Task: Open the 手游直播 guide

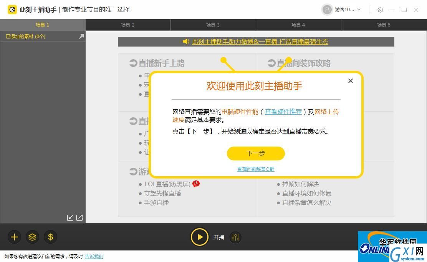Action: (157, 203)
